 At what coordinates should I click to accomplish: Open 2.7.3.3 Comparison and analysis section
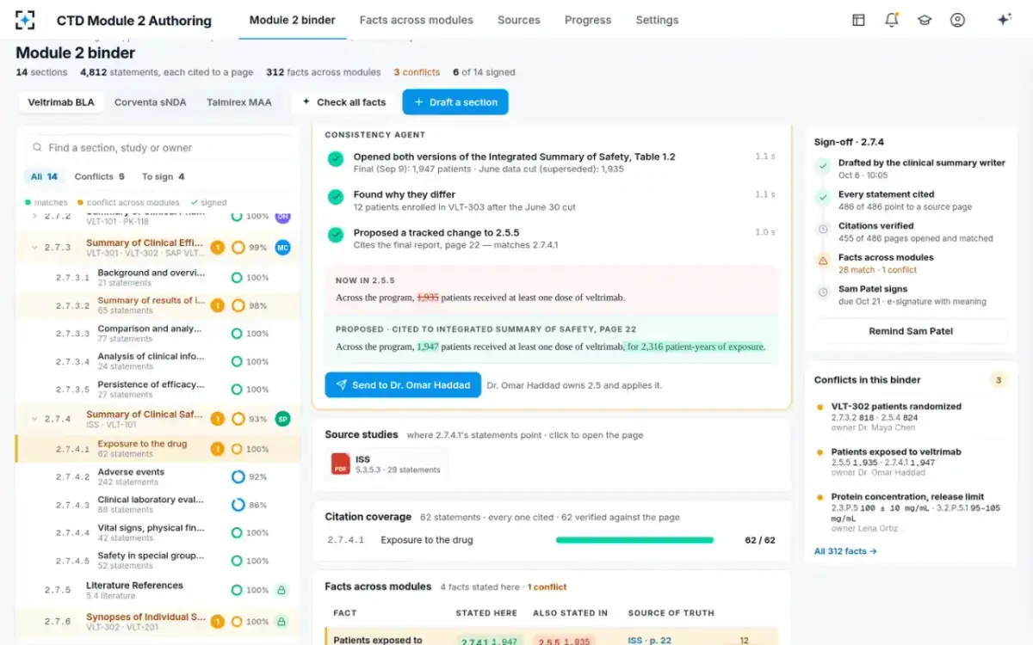click(x=158, y=333)
